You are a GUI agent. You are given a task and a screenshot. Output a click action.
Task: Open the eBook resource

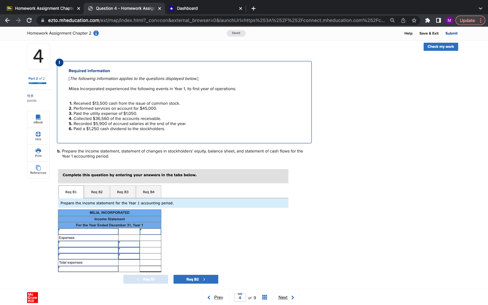pyautogui.click(x=38, y=119)
